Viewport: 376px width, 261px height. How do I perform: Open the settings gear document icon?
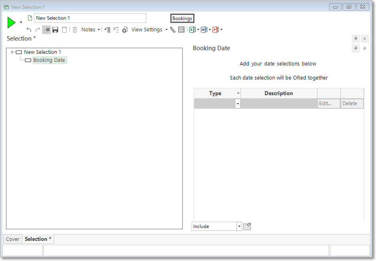coord(125,30)
